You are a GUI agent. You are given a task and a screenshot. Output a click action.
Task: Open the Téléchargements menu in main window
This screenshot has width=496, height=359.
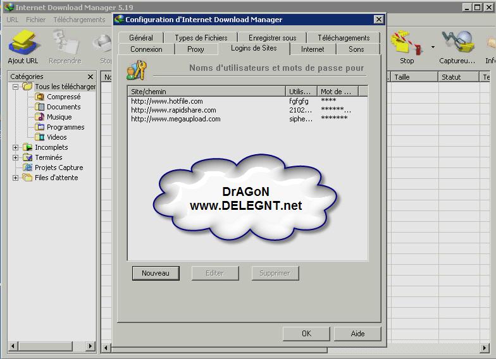(79, 20)
